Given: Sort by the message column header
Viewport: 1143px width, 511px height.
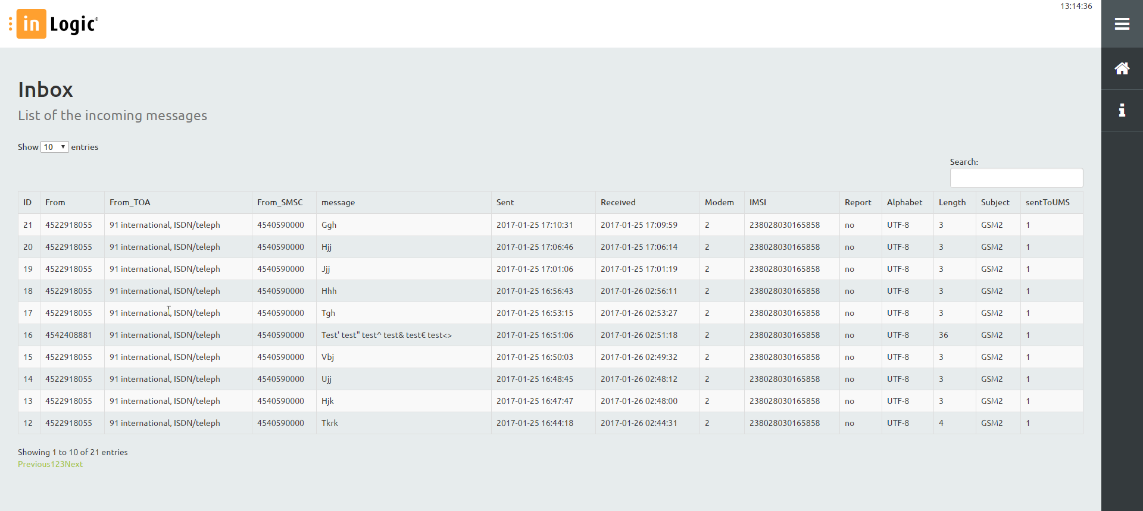Looking at the screenshot, I should [x=338, y=203].
